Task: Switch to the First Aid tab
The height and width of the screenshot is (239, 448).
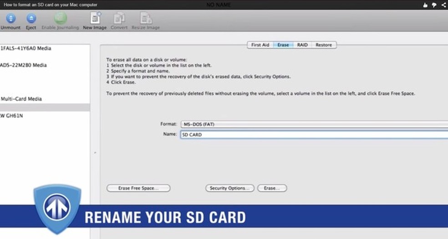Action: coord(260,45)
